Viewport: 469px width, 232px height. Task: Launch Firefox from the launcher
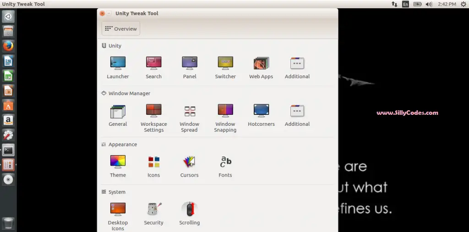[x=8, y=46]
